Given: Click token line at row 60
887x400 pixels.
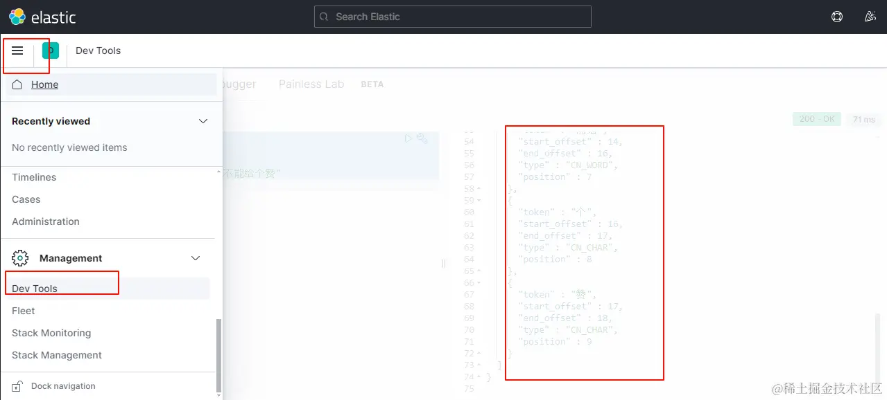Looking at the screenshot, I should [557, 212].
